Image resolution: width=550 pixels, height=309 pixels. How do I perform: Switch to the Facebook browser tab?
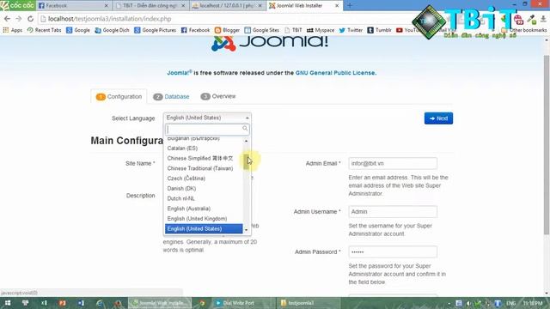pos(73,6)
